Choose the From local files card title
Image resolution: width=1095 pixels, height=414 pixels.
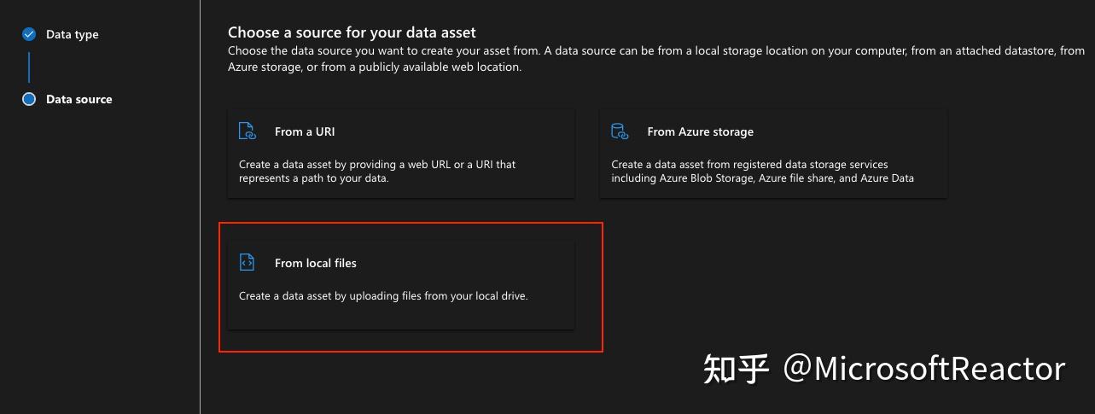click(316, 263)
